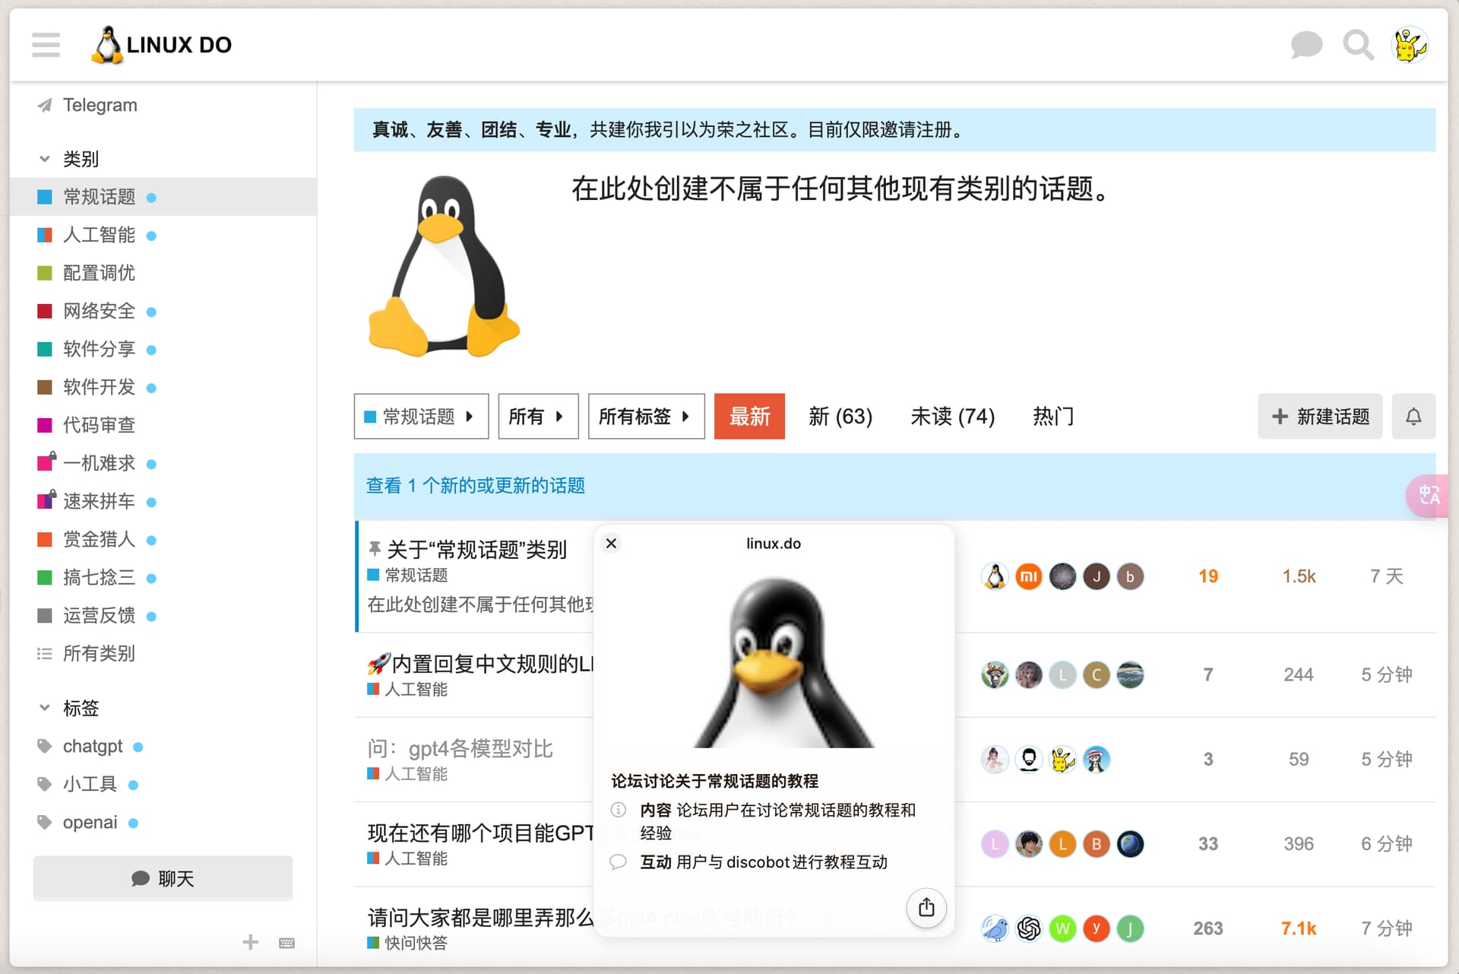This screenshot has height=974, width=1459.
Task: Switch to the 未读 (74) tab
Action: [x=953, y=416]
